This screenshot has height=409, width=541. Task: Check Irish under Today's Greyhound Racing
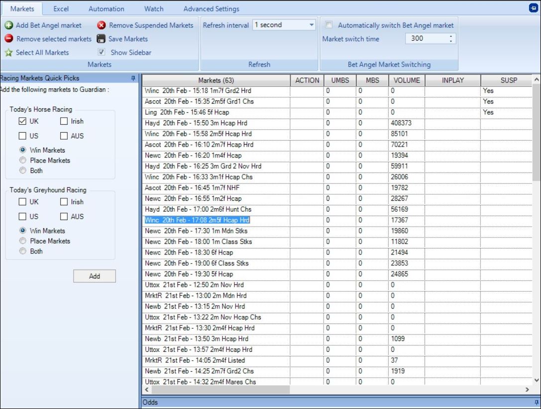coord(64,202)
